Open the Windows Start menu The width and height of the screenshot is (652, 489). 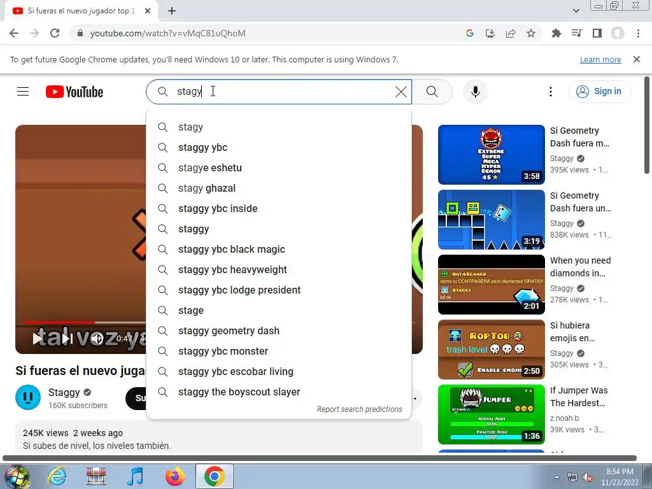17,476
